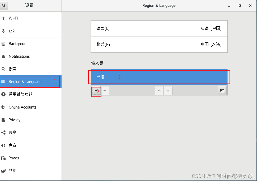
Task: Open 通用辅助功能 accessibility panel
Action: click(31, 94)
